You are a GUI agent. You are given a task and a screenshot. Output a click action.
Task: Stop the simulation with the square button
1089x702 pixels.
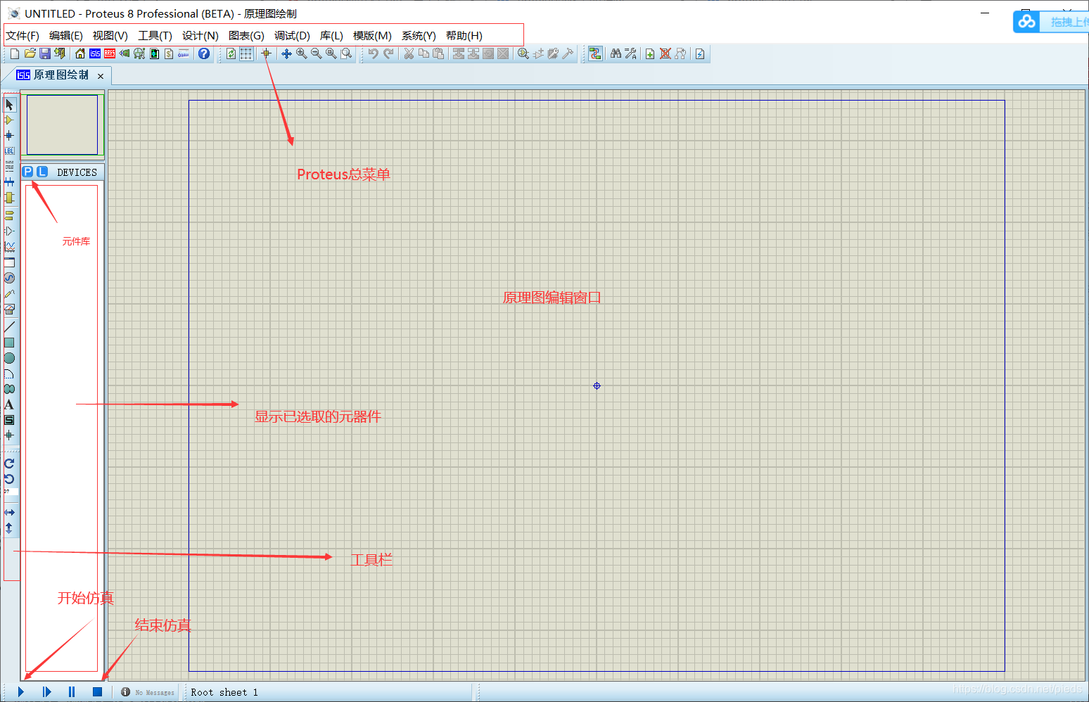click(98, 692)
